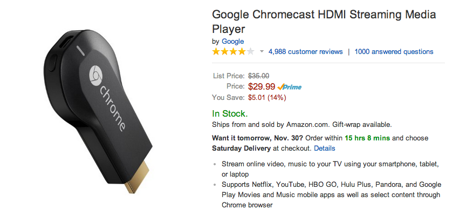This screenshot has height=209, width=459.
Task: Click the Prime logo badge
Action: [x=289, y=87]
